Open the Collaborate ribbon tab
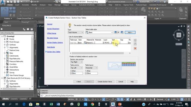The width and height of the screenshot is (191, 107). (x=101, y=5)
